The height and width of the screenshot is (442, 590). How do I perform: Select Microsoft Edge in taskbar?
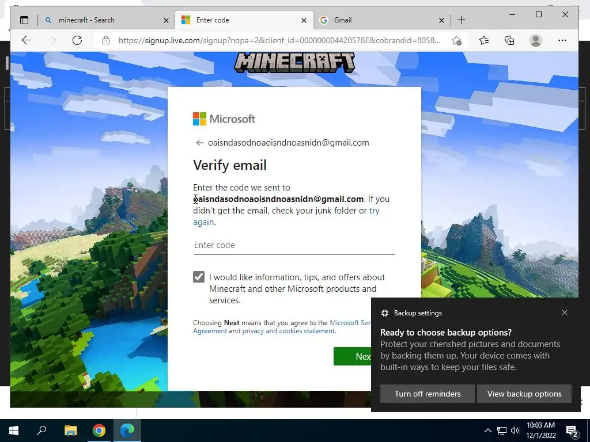coord(127,430)
